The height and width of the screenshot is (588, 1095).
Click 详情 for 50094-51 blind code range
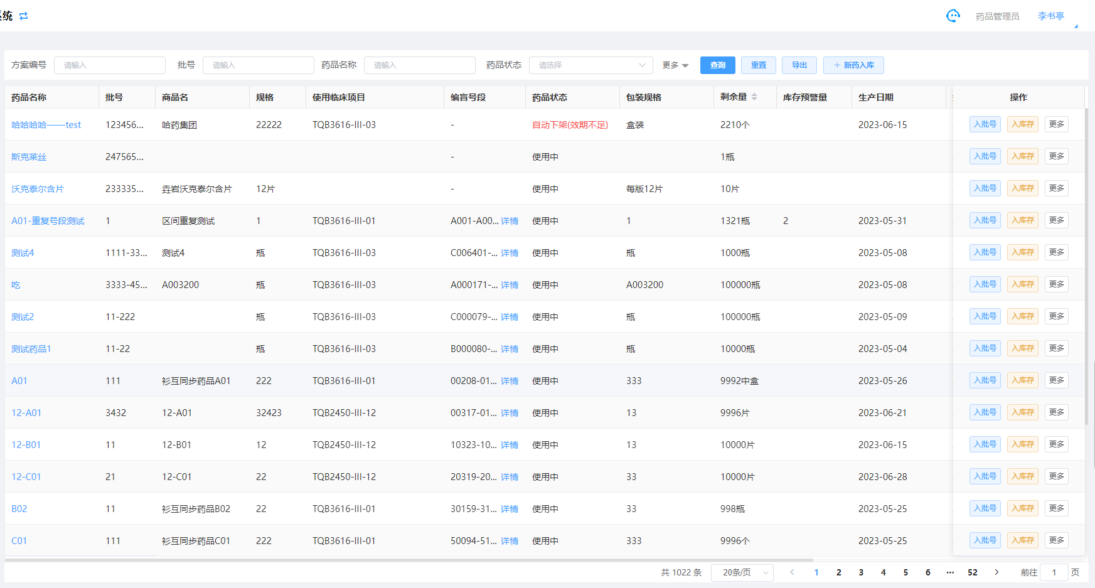click(x=510, y=541)
